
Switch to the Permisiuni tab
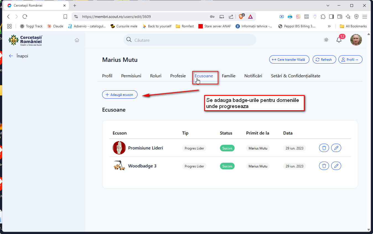[131, 76]
